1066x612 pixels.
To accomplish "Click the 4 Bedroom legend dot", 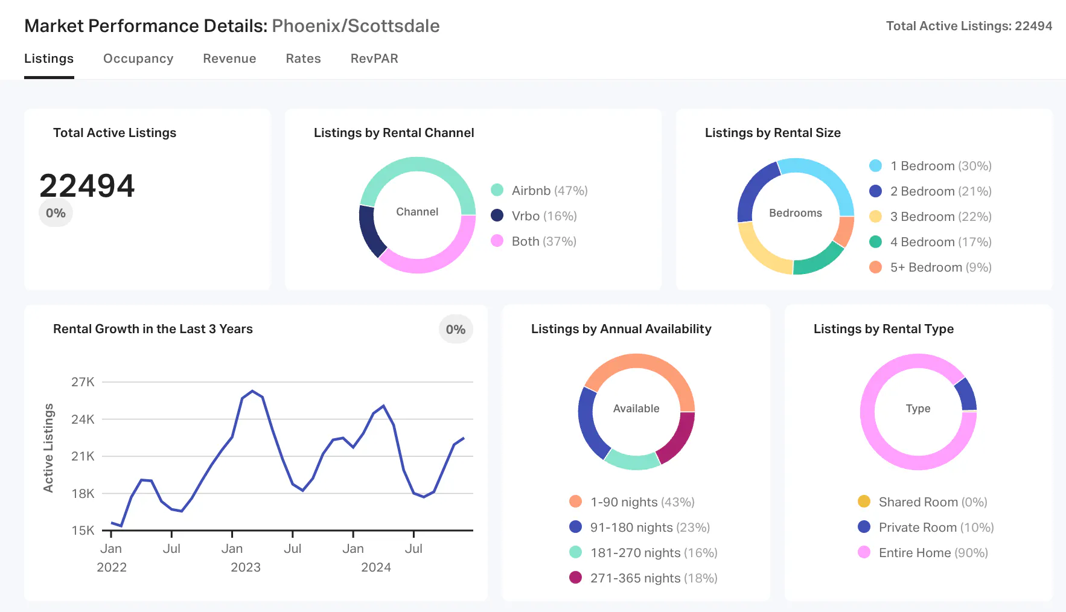I will (x=876, y=241).
